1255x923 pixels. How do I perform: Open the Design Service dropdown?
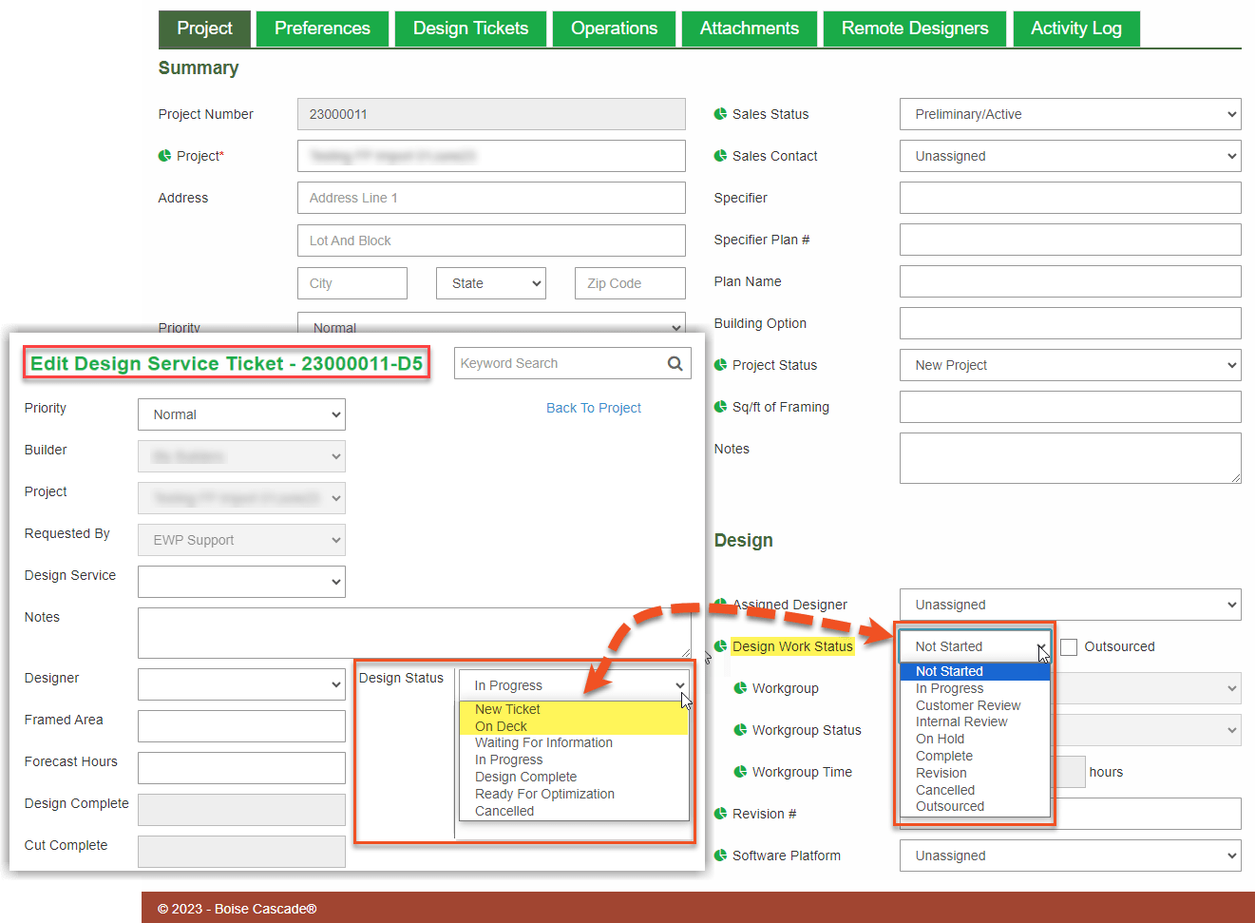[241, 582]
